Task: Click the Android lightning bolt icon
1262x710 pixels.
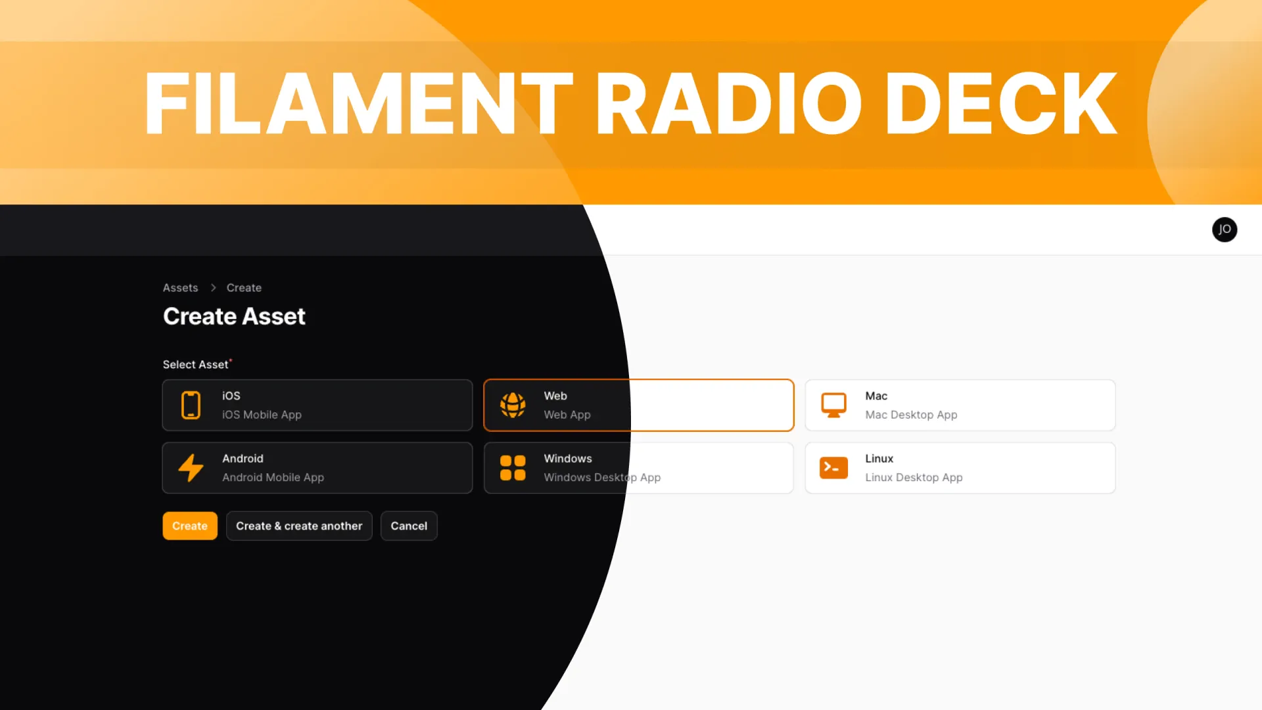Action: pos(191,467)
